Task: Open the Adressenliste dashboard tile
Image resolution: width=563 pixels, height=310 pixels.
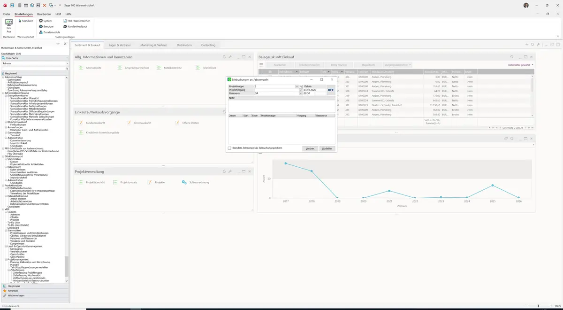Action: (90, 68)
